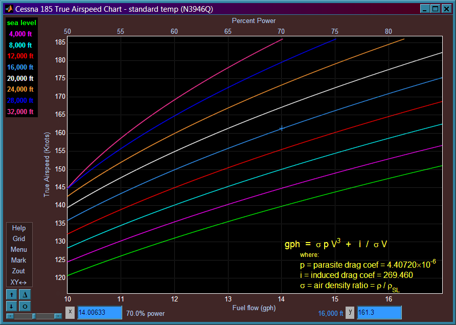Click the Mark button
456x325 pixels.
18,261
